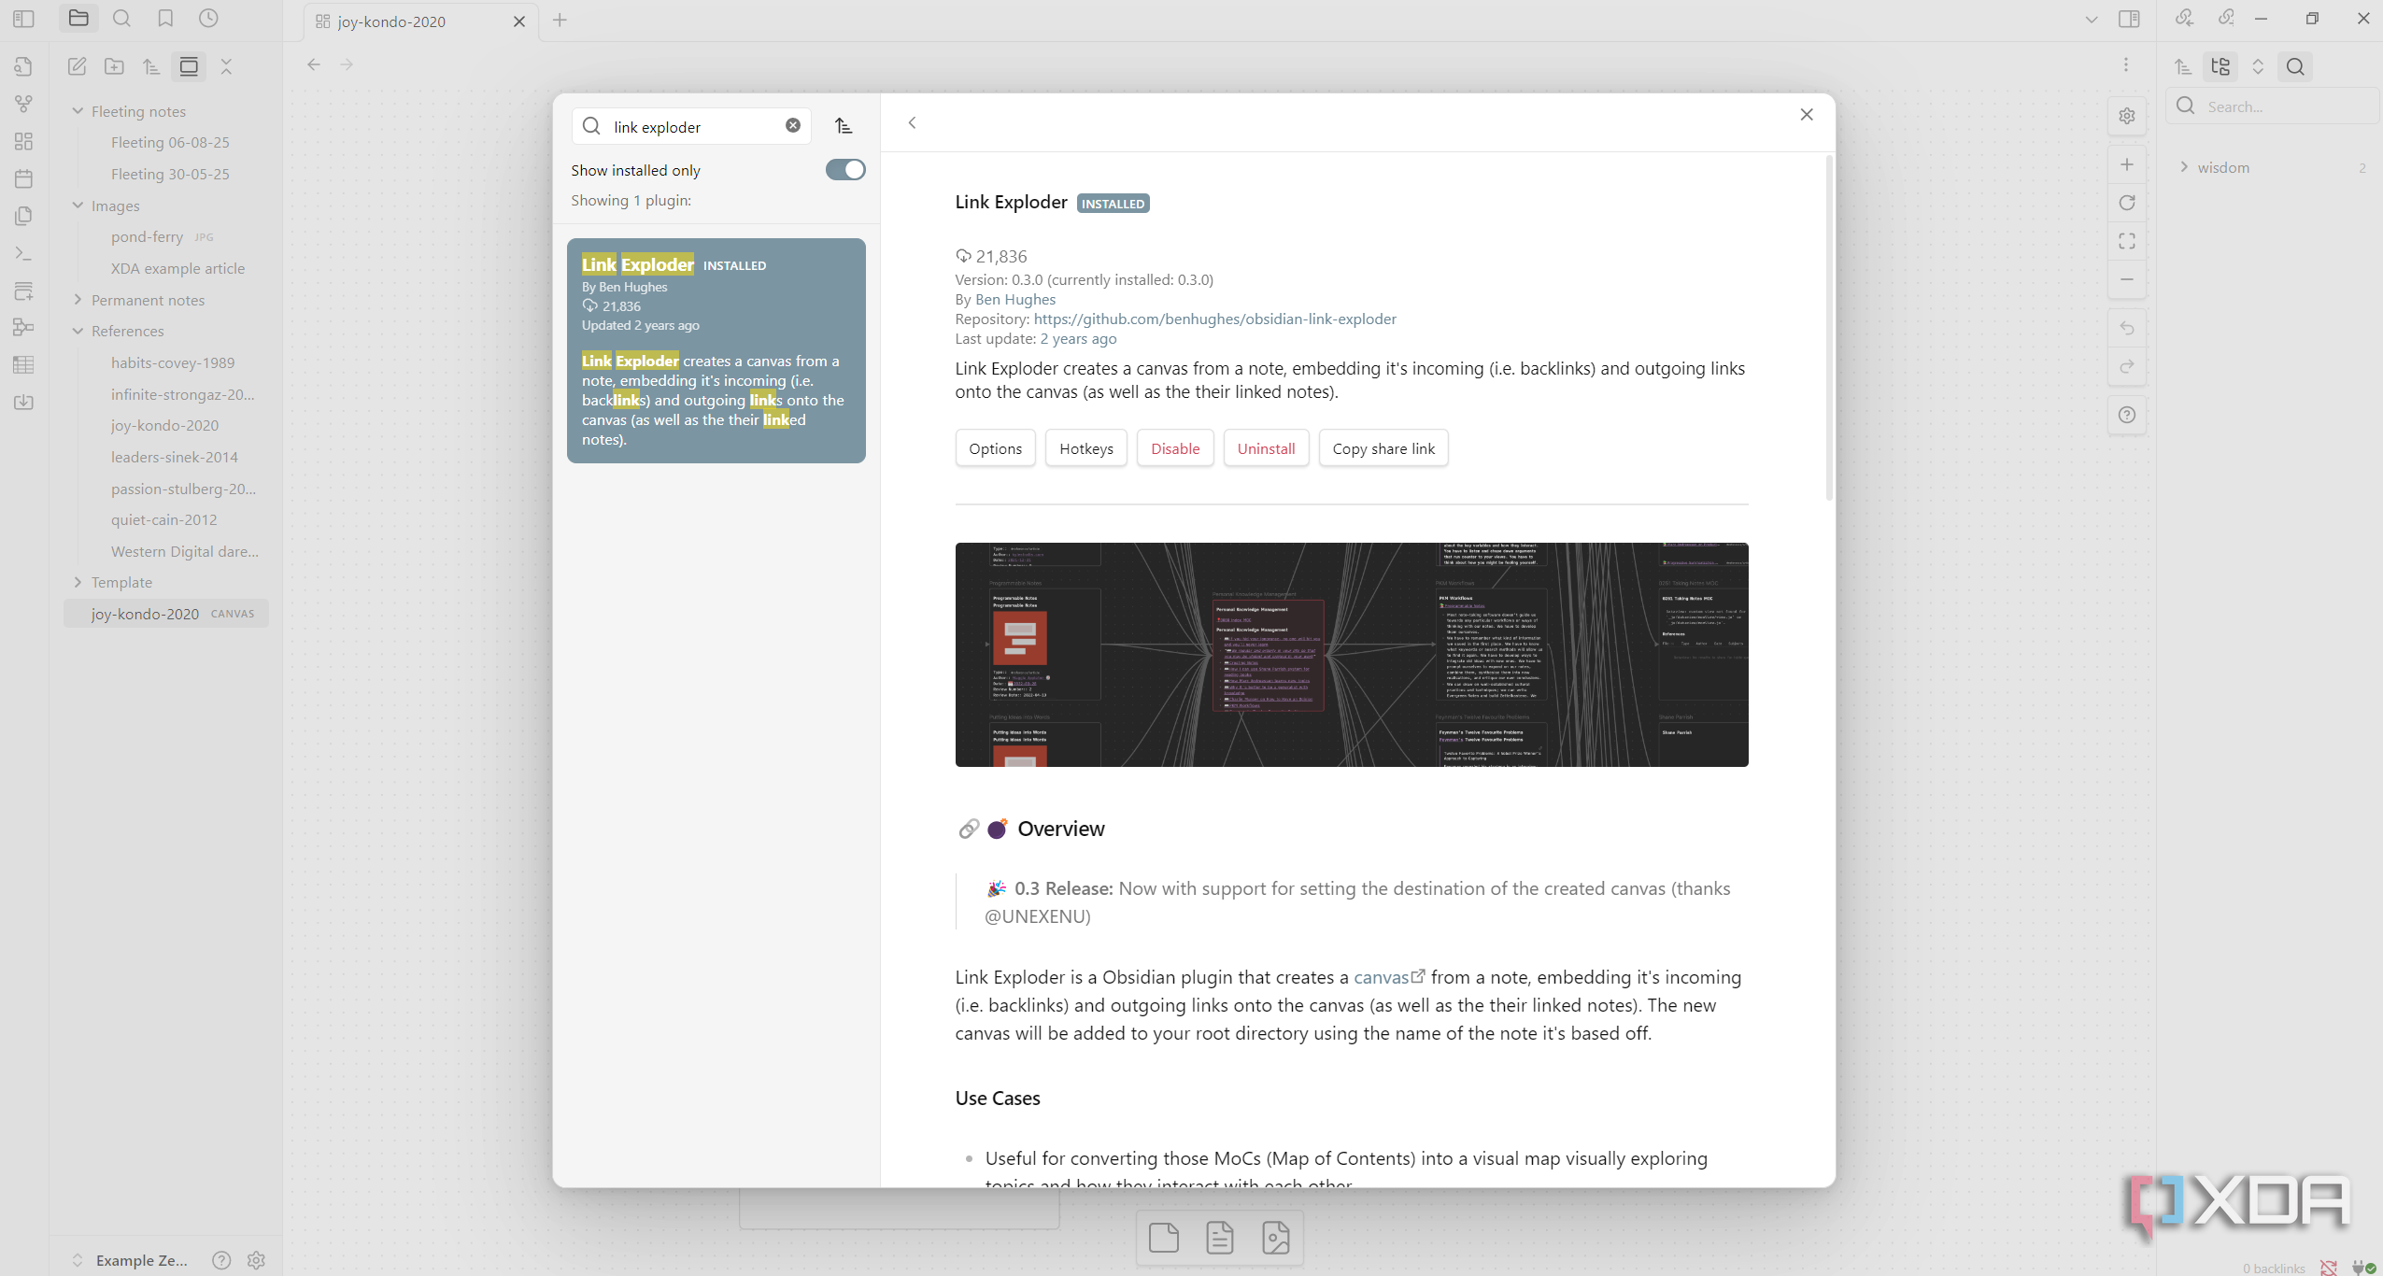Collapse the Images folder

pos(78,206)
